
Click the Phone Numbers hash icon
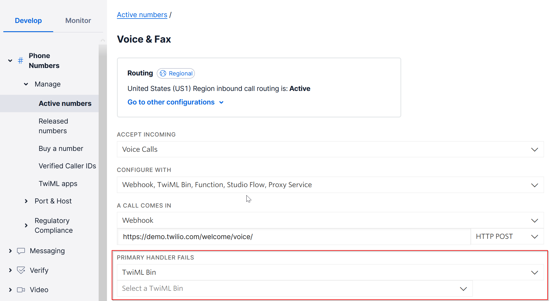click(x=21, y=61)
